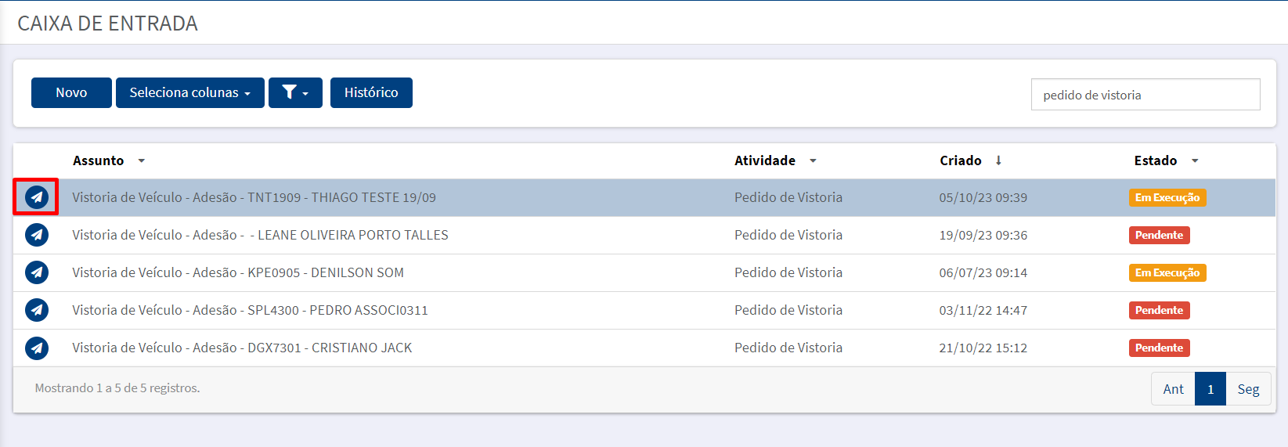
Task: Select page 1 in pagination
Action: 1210,389
